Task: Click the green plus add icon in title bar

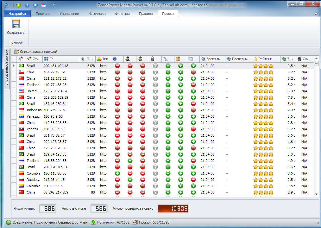Action: [19, 5]
